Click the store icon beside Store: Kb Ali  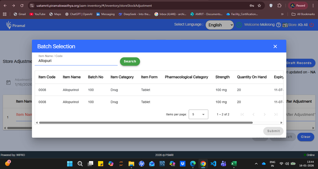click(x=285, y=25)
